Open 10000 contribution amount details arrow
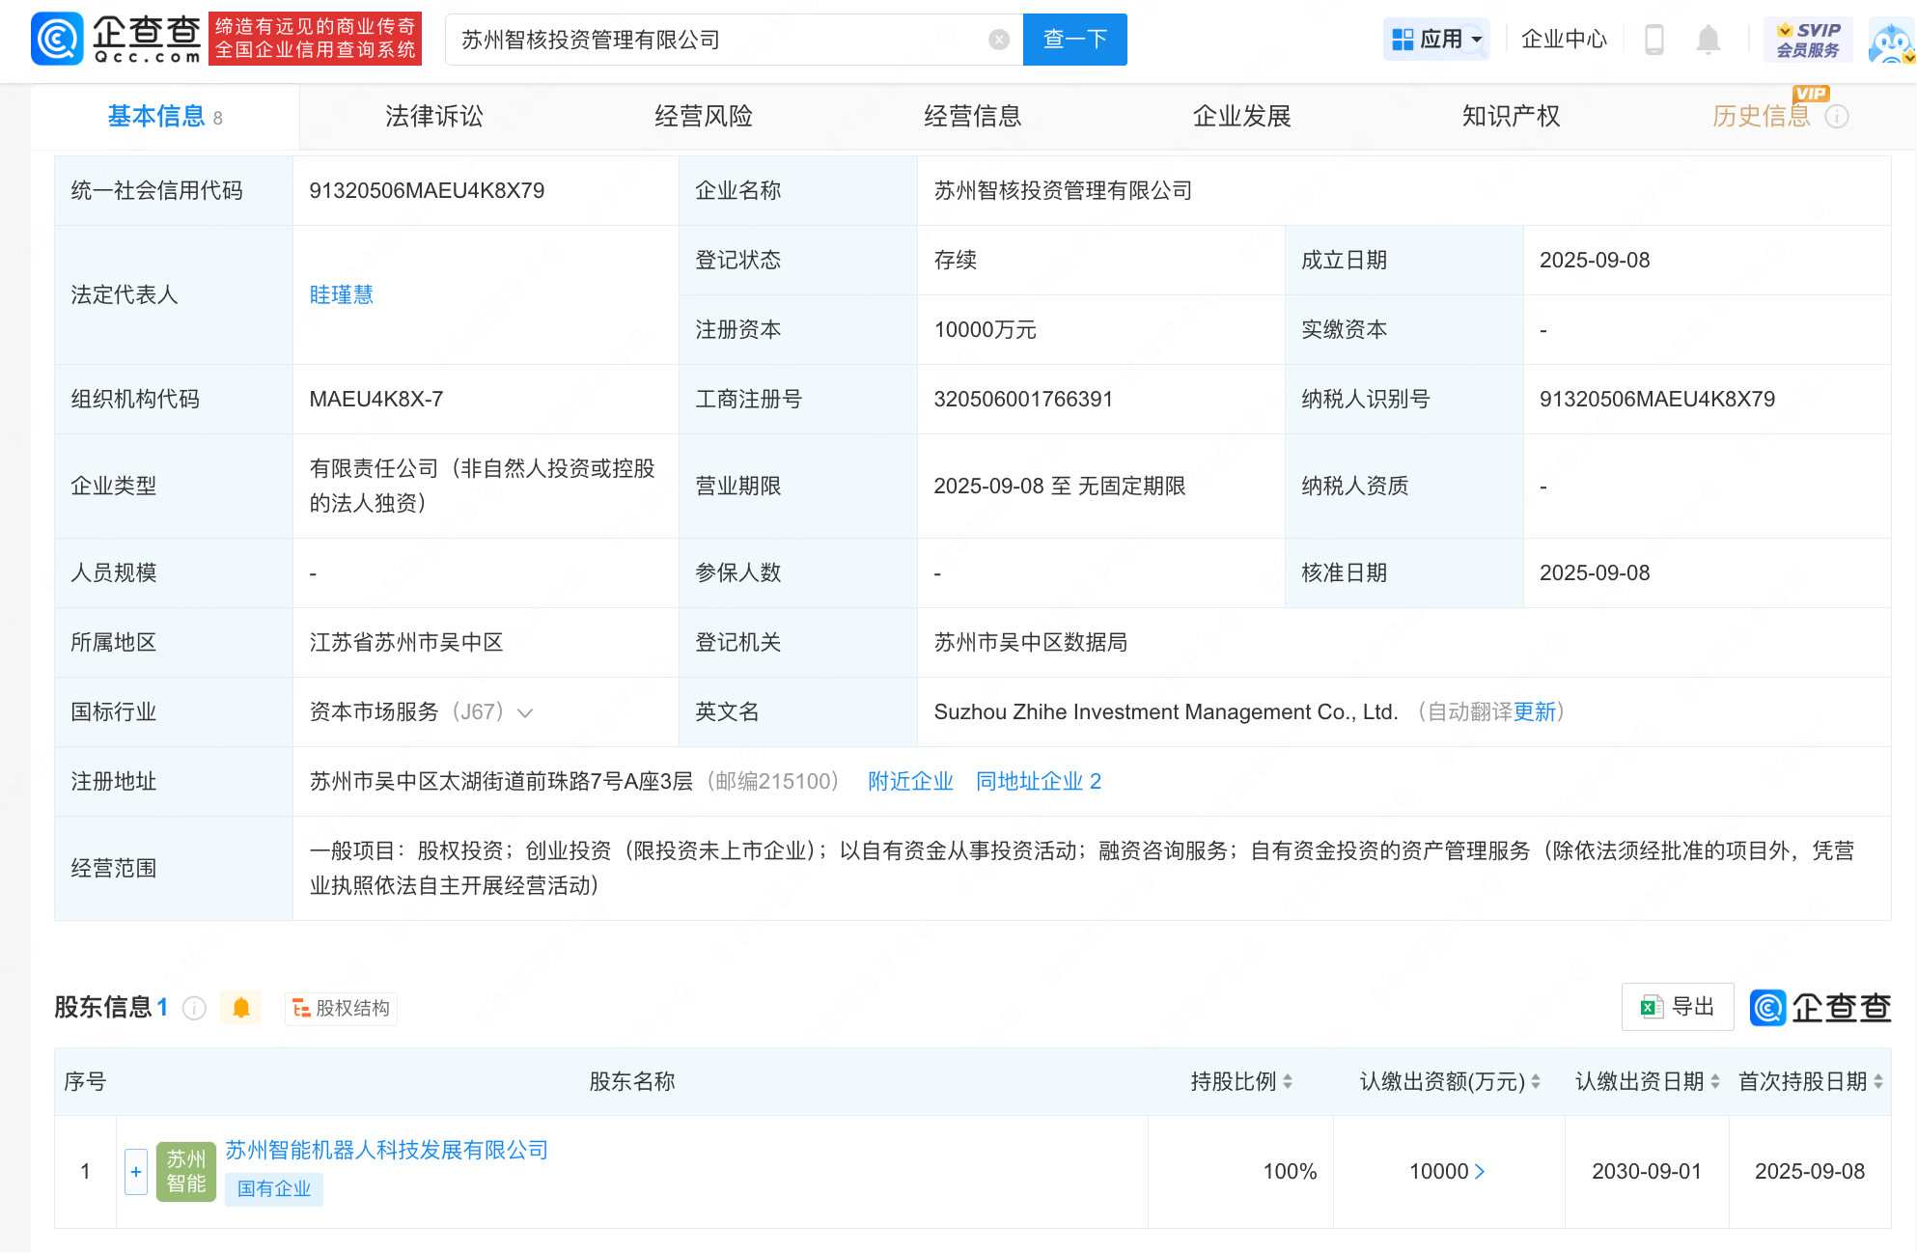1917x1253 pixels. tap(1480, 1172)
